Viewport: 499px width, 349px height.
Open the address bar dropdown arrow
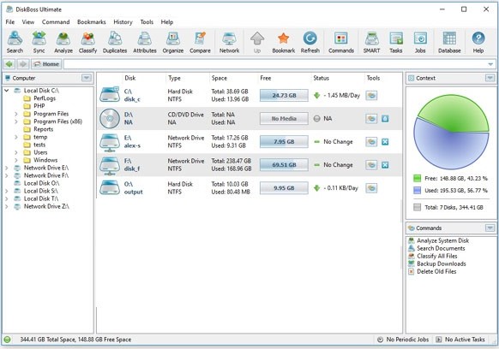tap(490, 64)
